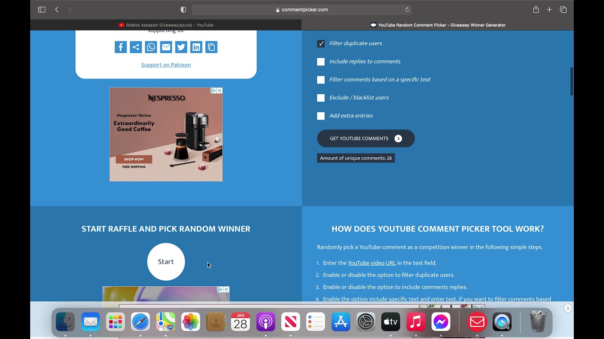Dismiss the bottom banner with X
Screen dimensions: 604x339
pos(568,308)
